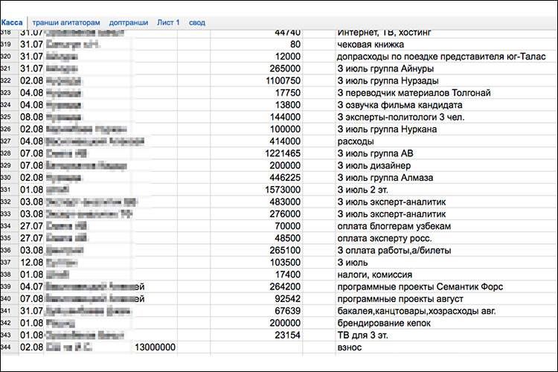Screen dimensions: 558x372
Task: Click cell 3 июль группа Нуркана
Action: [446, 129]
